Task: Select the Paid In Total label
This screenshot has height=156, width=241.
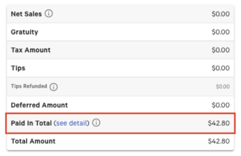Action: [31, 123]
